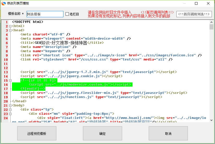Screen dimensions: 215x144
Task: Click jquery.cookie.js src on line 14
Action: point(74,76)
